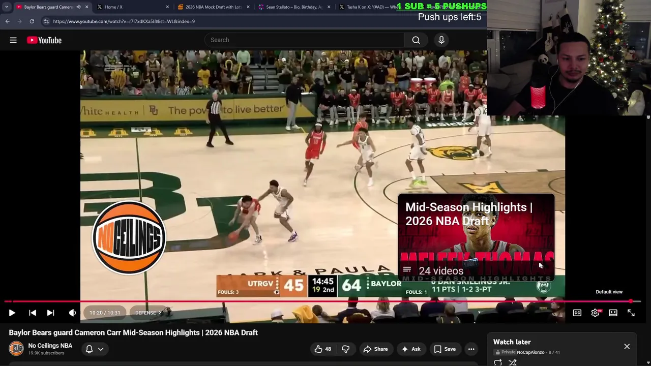Open NoCapAlonzo playlist owner link
The width and height of the screenshot is (651, 366).
click(530, 352)
